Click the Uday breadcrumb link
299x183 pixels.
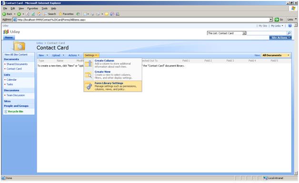(40, 43)
